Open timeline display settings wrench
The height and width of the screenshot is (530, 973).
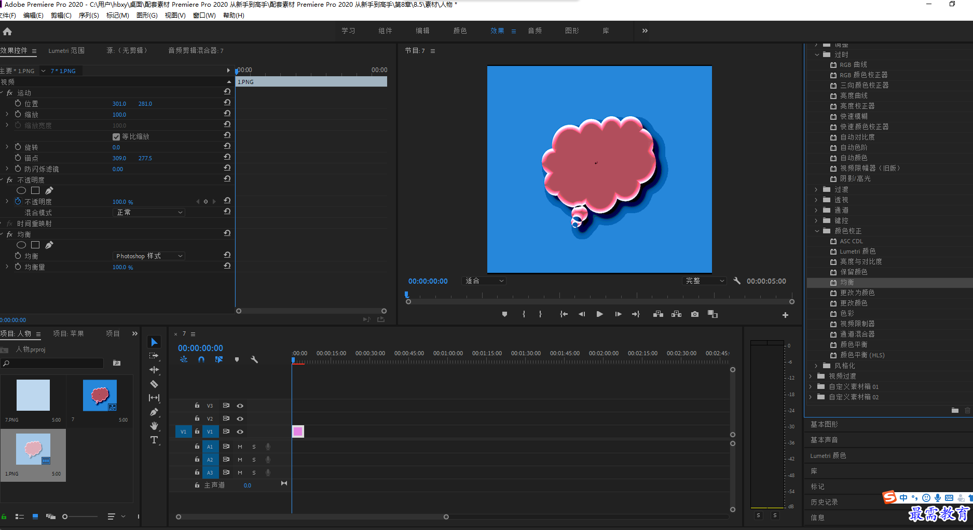(254, 359)
